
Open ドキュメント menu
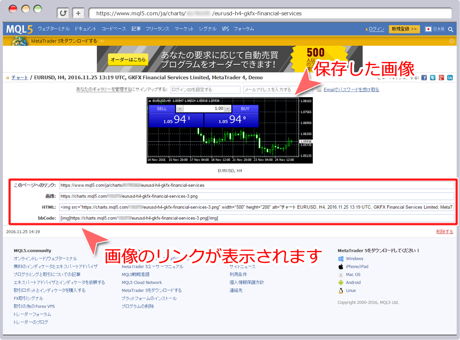click(x=85, y=29)
